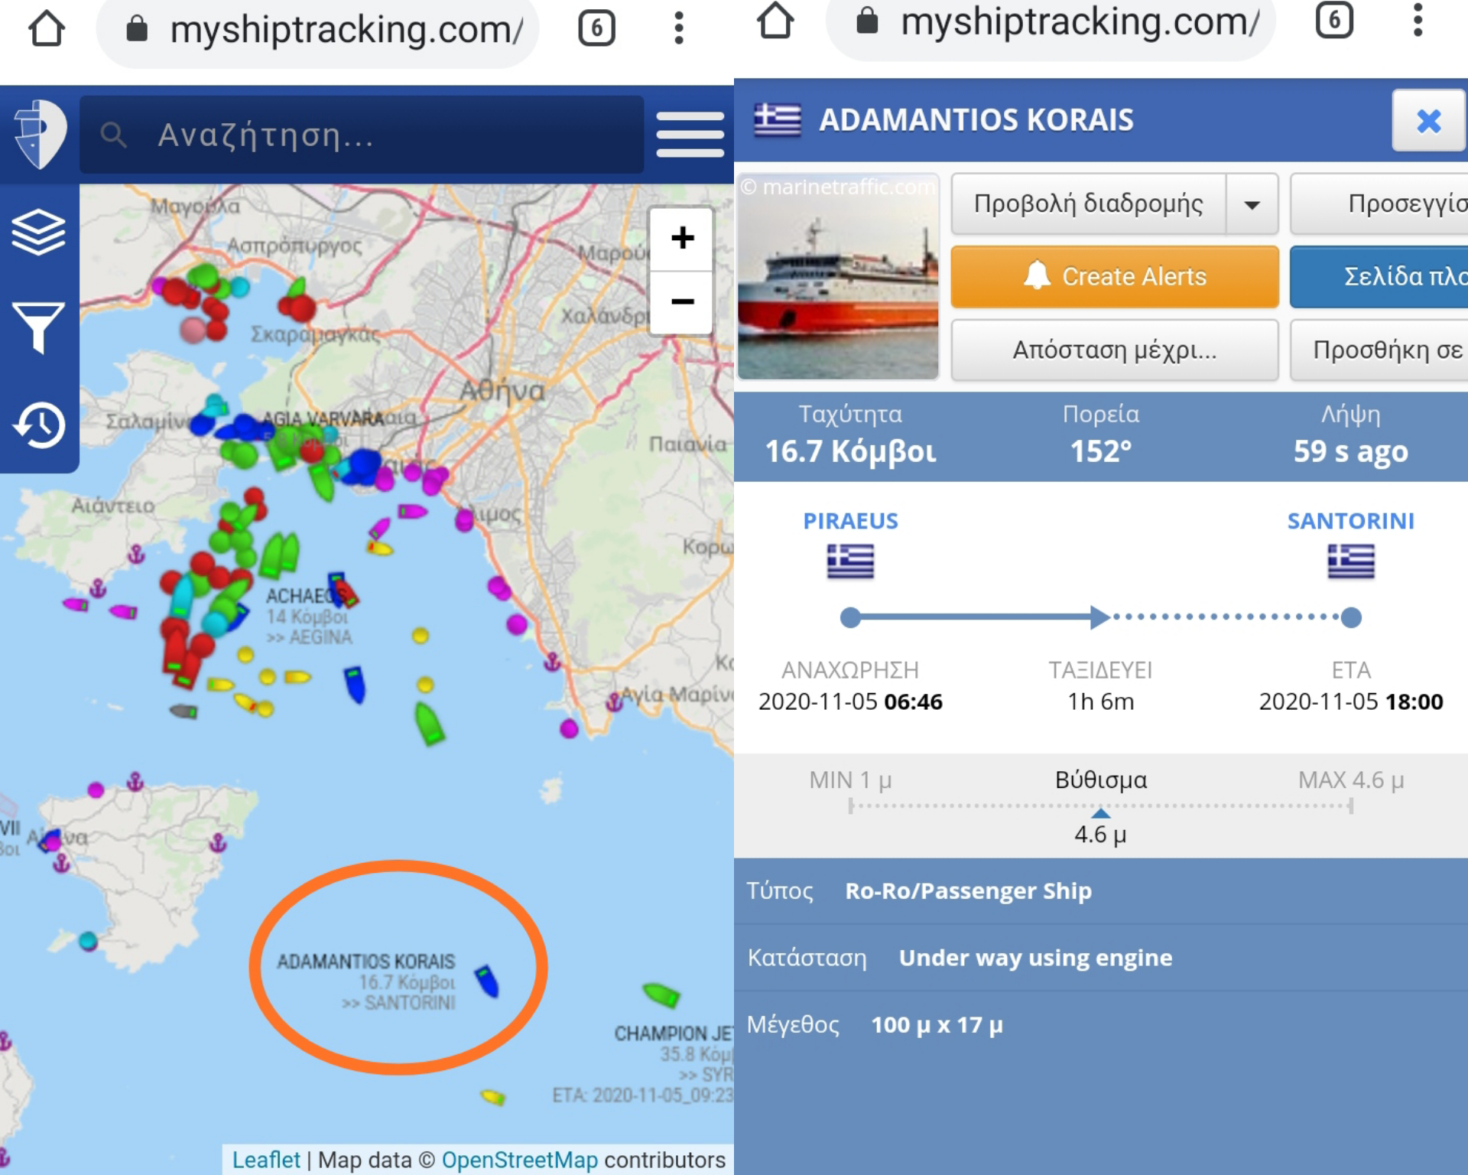This screenshot has height=1175, width=1468.
Task: Click the voyage progress arrow marker
Action: click(x=1099, y=617)
